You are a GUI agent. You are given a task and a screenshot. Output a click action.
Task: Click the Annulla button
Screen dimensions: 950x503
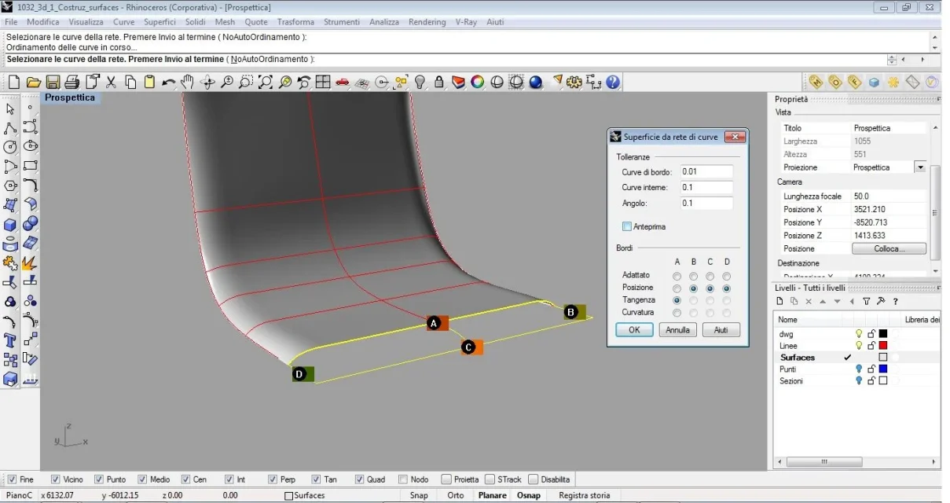[x=677, y=330]
